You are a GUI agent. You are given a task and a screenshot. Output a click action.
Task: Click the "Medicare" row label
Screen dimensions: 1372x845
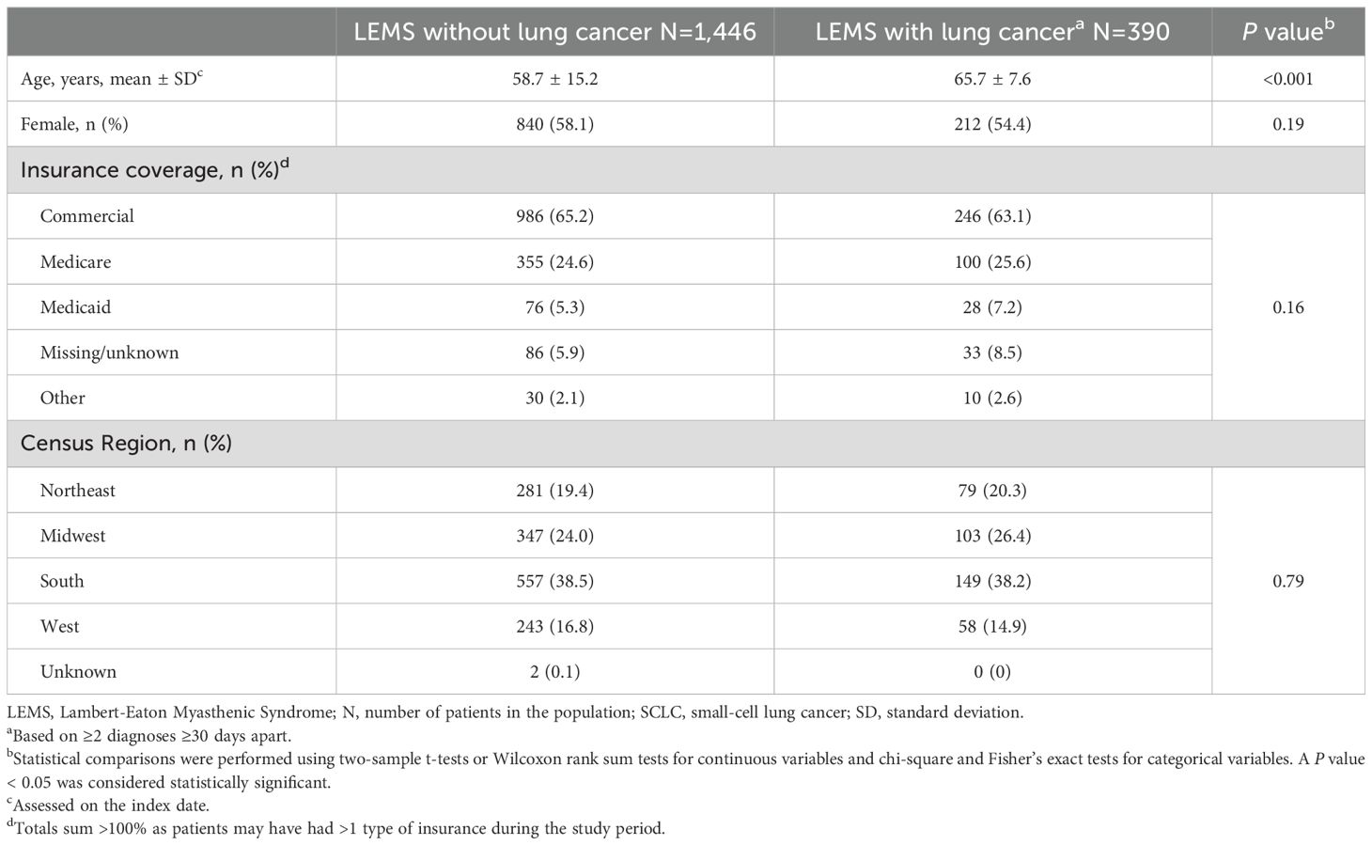[75, 262]
